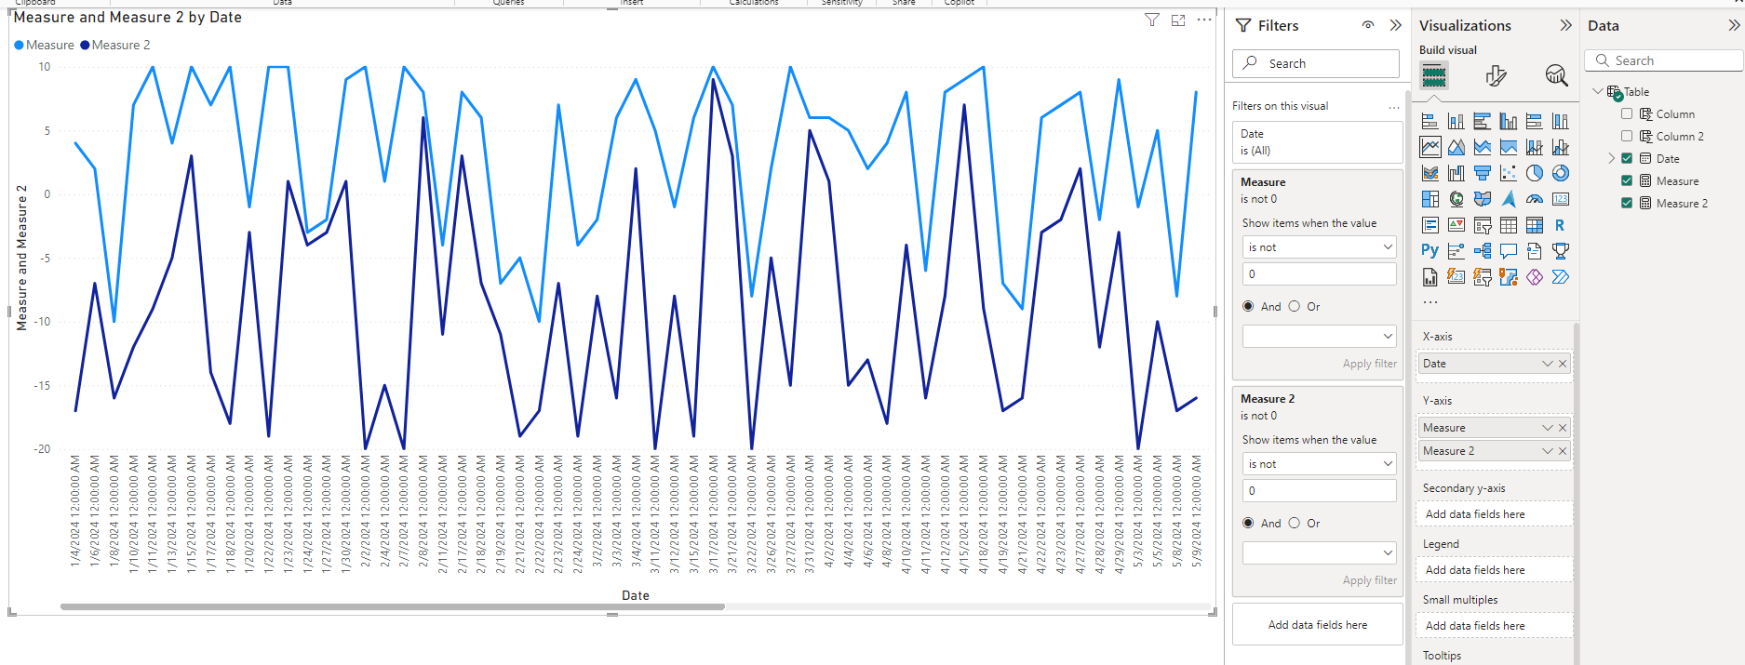Remove Date from the X-axis
The width and height of the screenshot is (1745, 665).
tap(1563, 364)
